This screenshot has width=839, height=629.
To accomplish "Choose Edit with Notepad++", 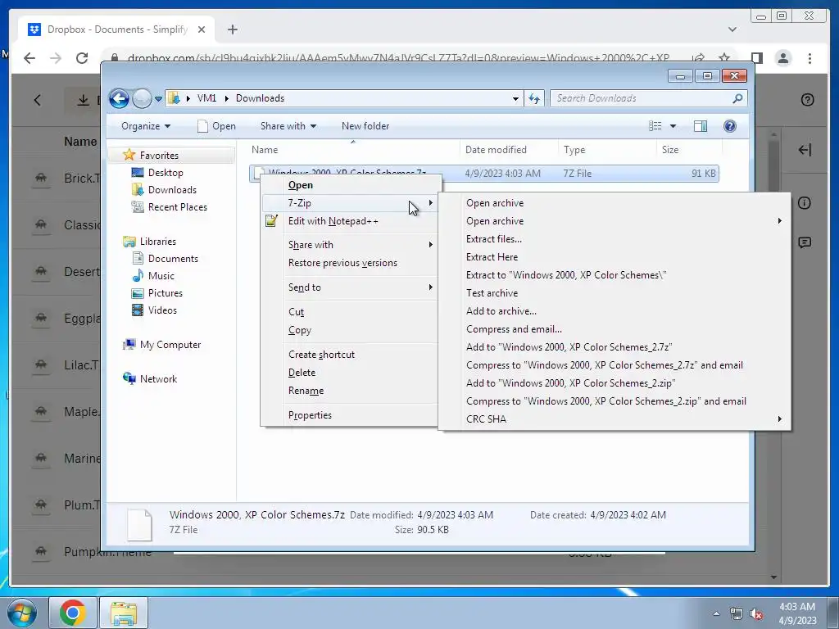I will (x=349, y=221).
